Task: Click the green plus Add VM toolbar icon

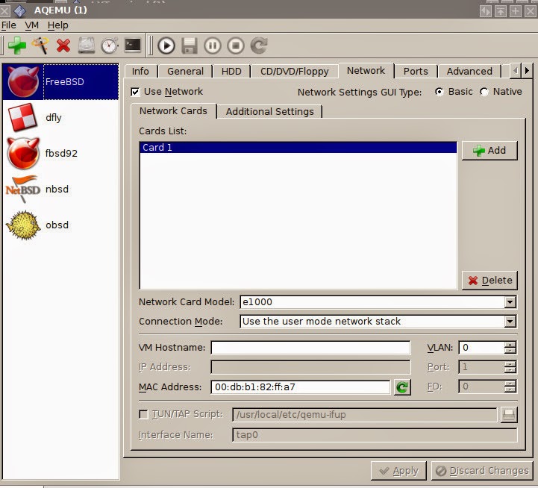Action: [x=17, y=46]
